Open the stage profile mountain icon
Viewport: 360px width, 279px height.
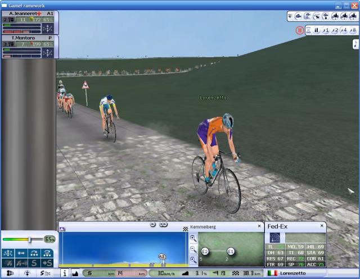click(75, 273)
